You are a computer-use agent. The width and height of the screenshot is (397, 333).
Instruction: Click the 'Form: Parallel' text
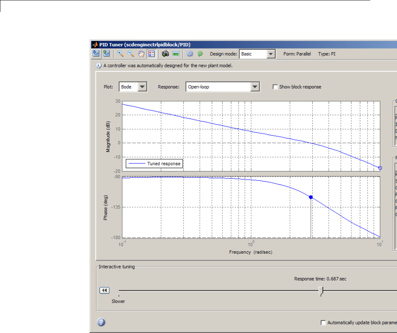point(297,54)
